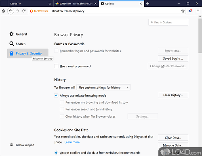Image resolution: width=202 pixels, height=156 pixels.
Task: Click the Saved Logins button
Action: (x=173, y=58)
